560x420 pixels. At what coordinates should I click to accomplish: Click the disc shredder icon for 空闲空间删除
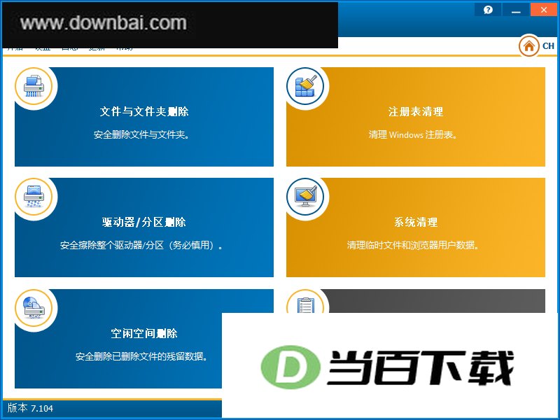(x=34, y=308)
